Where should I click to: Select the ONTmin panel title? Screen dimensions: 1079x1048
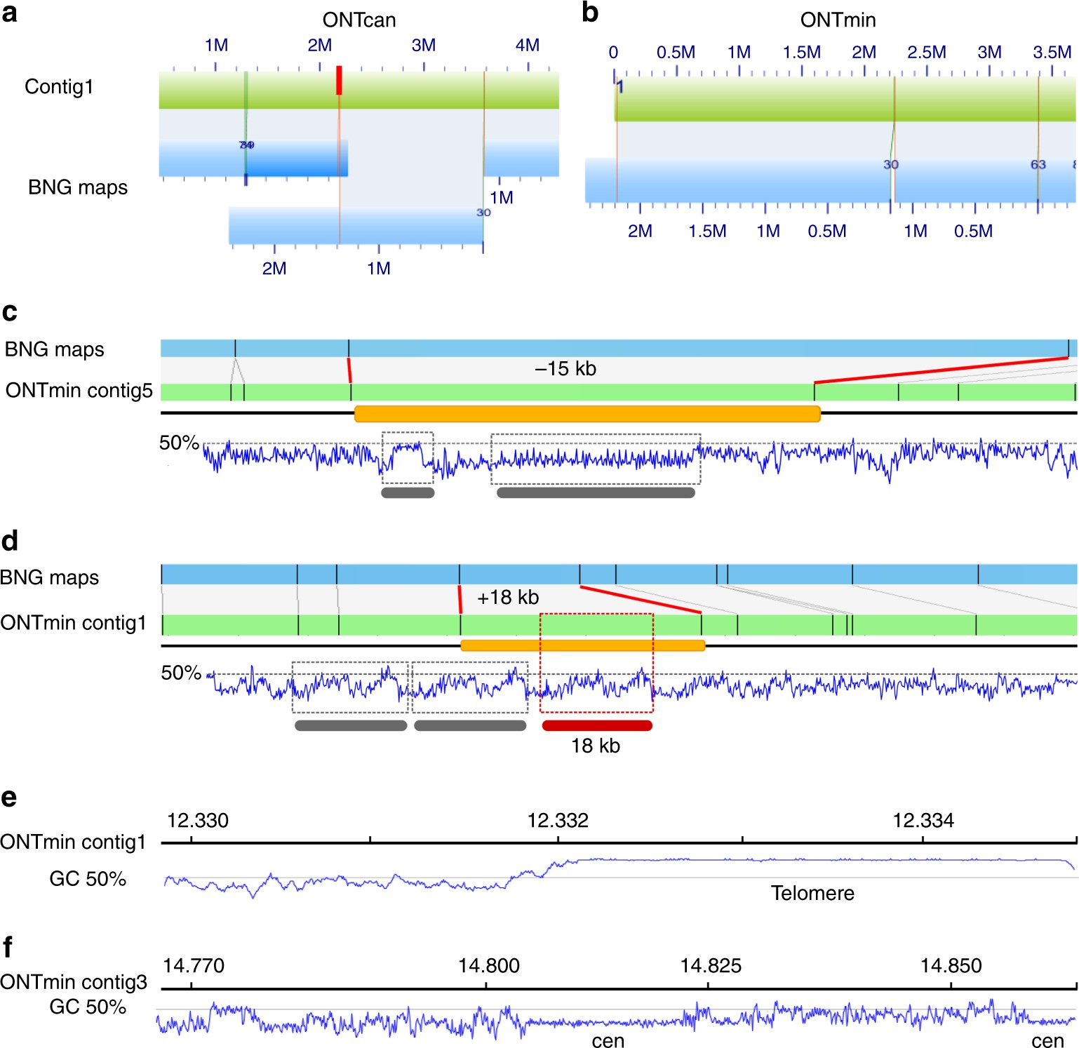click(x=838, y=20)
